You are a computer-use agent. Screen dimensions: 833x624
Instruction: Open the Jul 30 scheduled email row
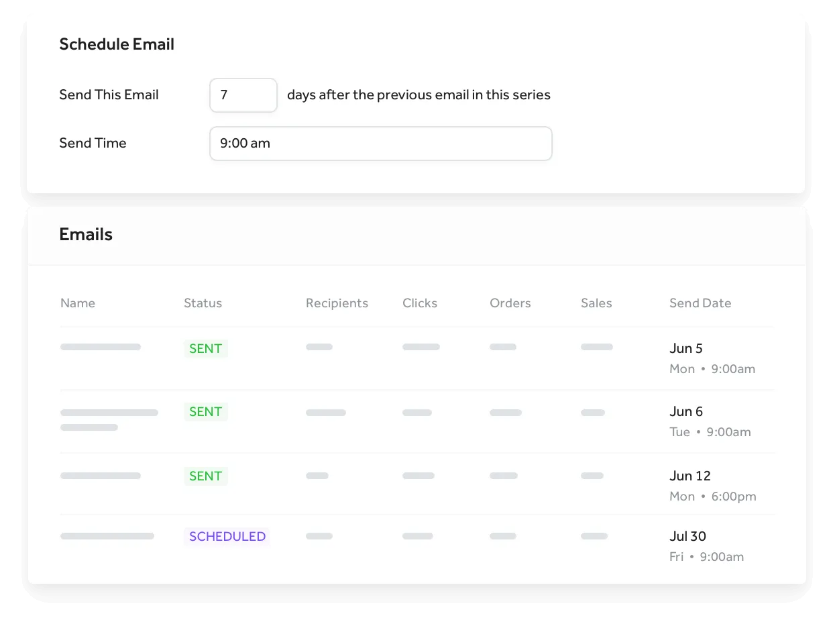(x=416, y=545)
